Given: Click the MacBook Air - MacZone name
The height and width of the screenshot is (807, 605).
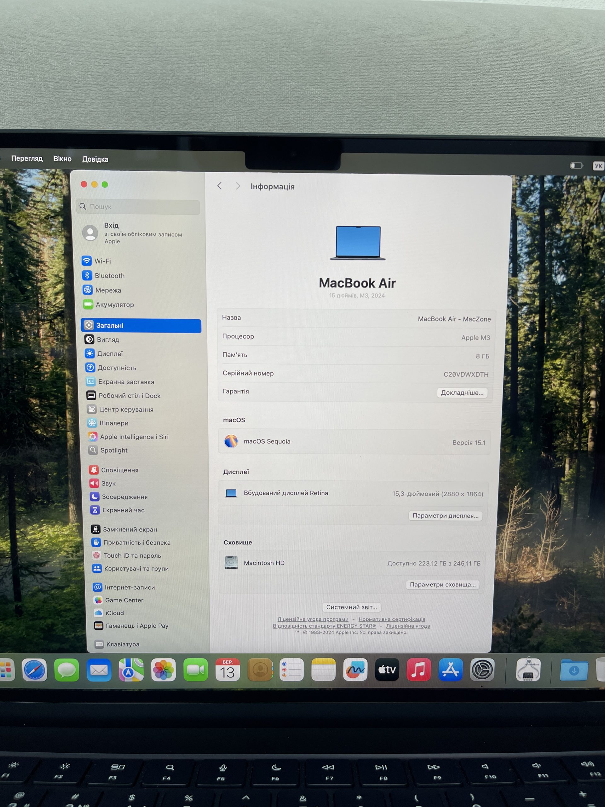Looking at the screenshot, I should click(x=454, y=319).
